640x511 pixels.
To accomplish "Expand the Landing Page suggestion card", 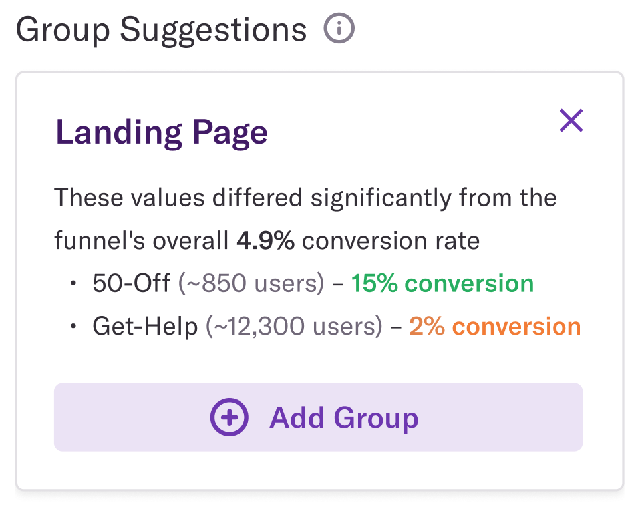I will pos(162,132).
